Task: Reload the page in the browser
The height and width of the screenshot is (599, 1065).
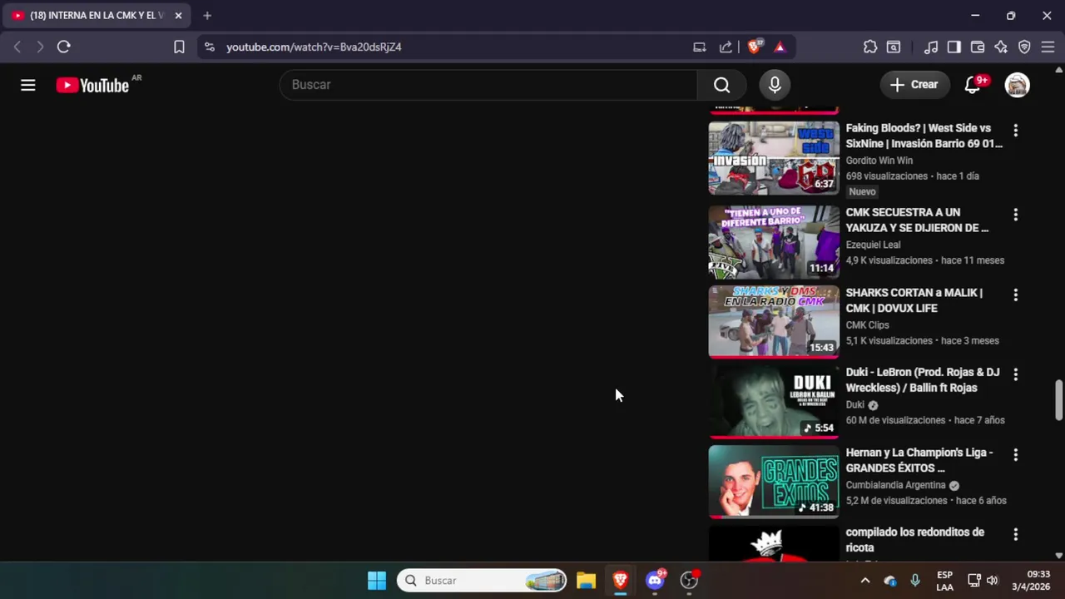Action: [63, 47]
